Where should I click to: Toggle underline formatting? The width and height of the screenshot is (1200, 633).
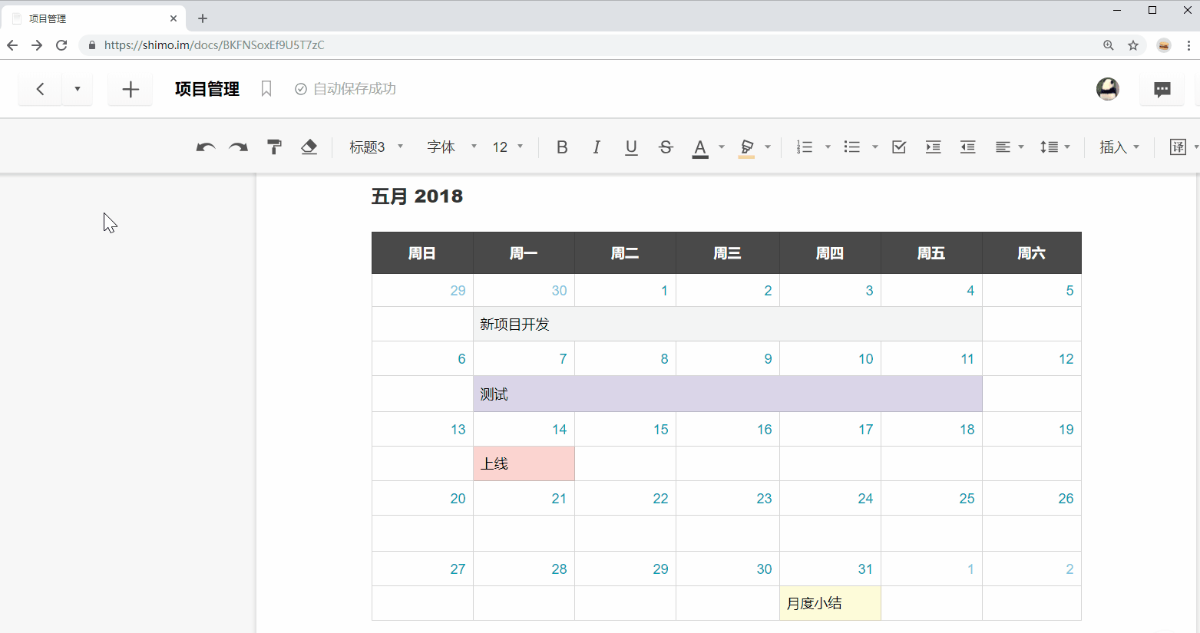[631, 147]
